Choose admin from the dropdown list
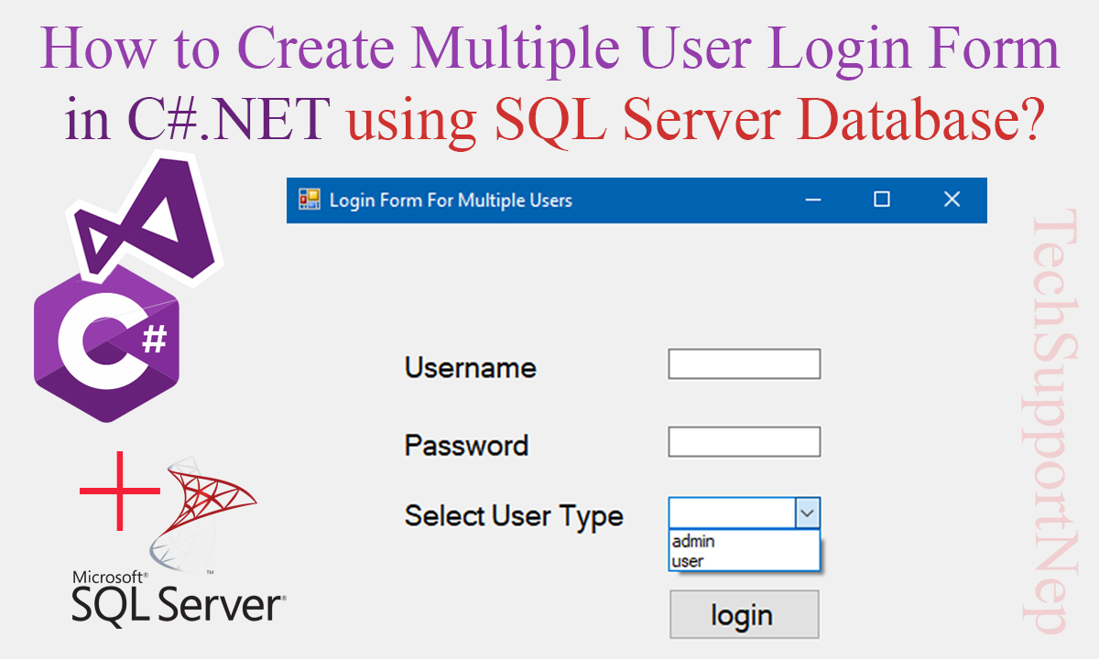The image size is (1099, 659). pyautogui.click(x=693, y=541)
